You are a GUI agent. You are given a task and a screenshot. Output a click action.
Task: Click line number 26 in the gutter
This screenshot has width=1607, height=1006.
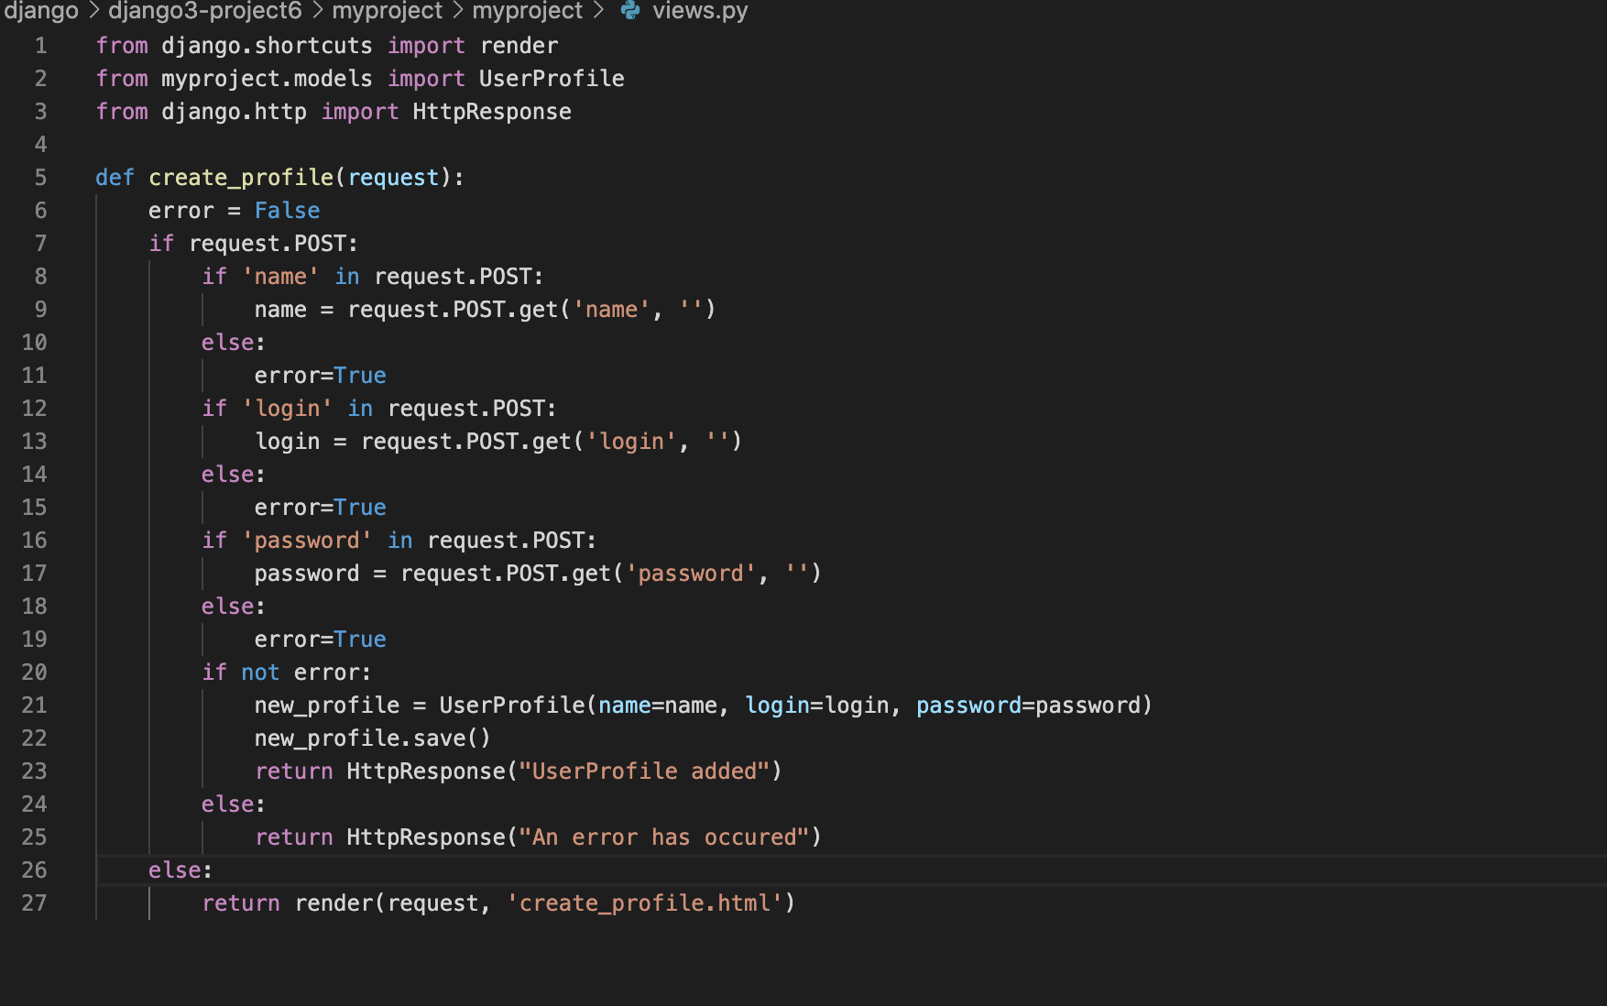34,870
